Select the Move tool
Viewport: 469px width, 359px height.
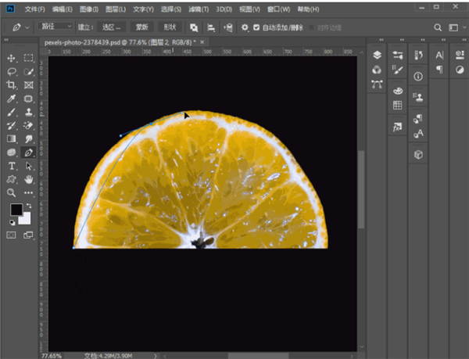13,58
